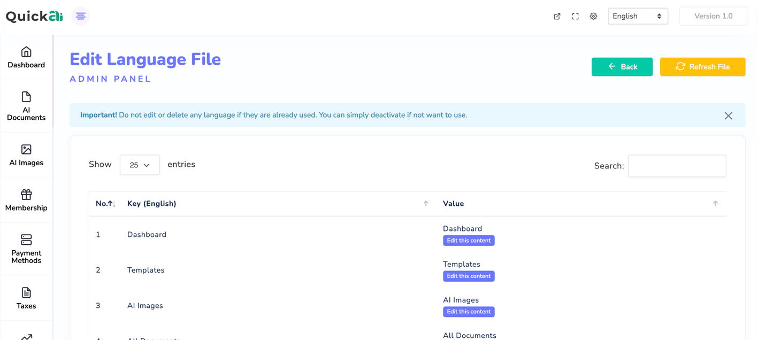Click the green Back button
Viewport: 758px width, 340px height.
coord(622,67)
